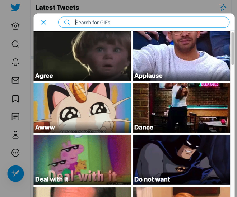The image size is (237, 197).
Task: Choose the Awww GIF category
Action: 82,108
